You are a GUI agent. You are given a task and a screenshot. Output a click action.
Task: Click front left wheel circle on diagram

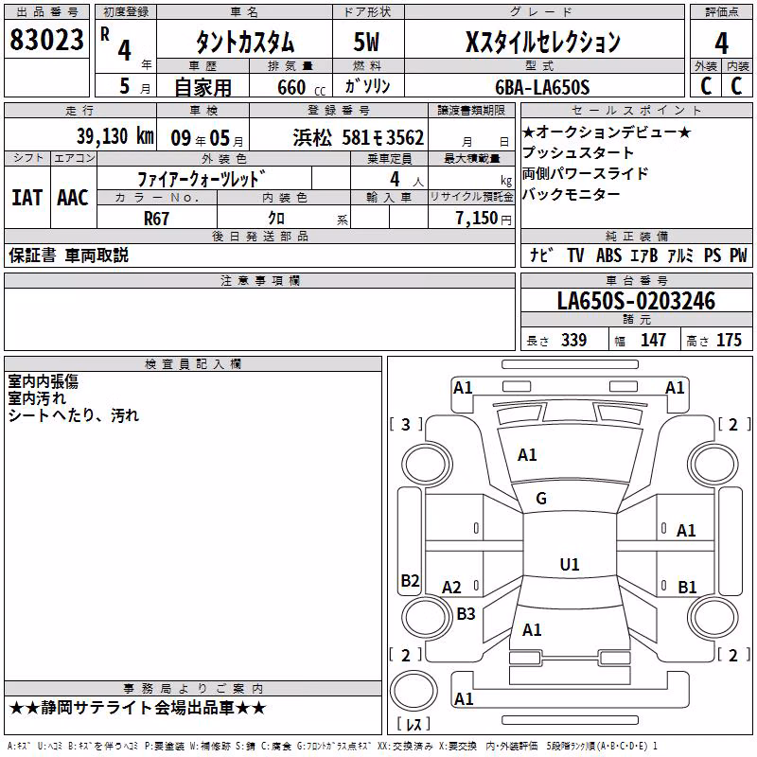coord(427,466)
